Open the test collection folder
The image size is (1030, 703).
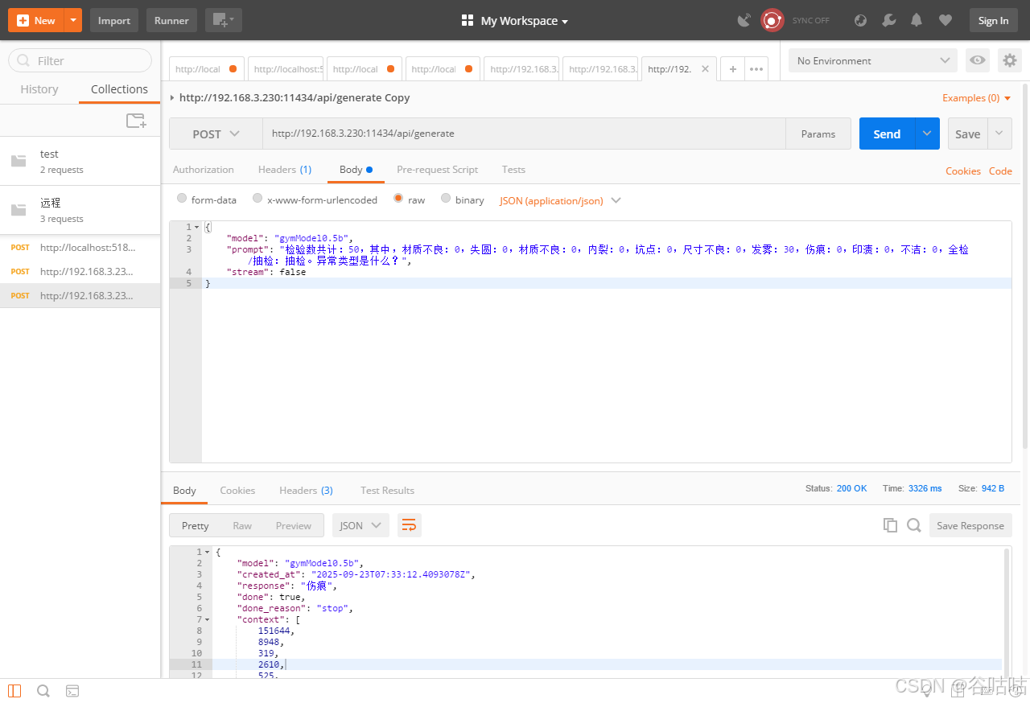[x=80, y=161]
